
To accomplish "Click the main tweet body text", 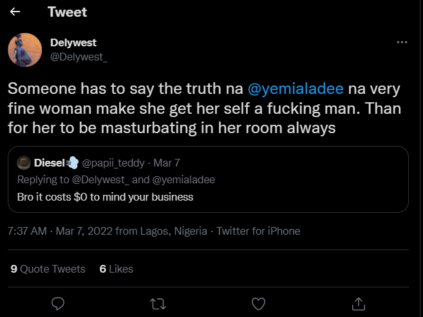I will (193, 107).
